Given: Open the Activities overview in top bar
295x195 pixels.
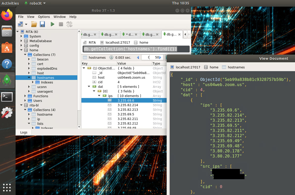Looking at the screenshot, I should tap(10, 3).
